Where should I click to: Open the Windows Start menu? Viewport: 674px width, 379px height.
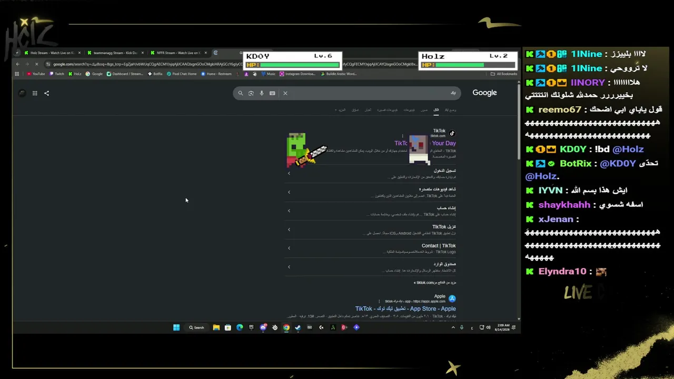point(176,327)
